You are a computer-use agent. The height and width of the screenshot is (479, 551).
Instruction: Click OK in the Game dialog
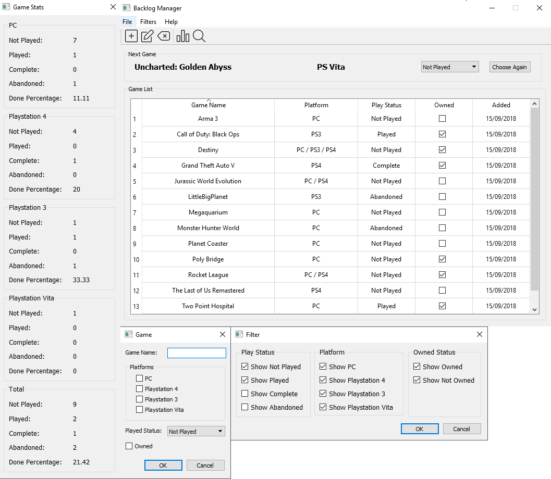click(x=163, y=465)
